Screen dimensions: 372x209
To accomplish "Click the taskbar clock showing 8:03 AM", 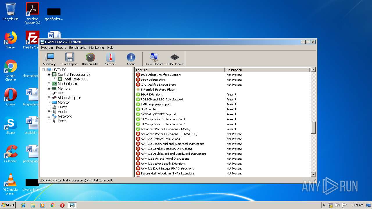I will (x=357, y=205).
